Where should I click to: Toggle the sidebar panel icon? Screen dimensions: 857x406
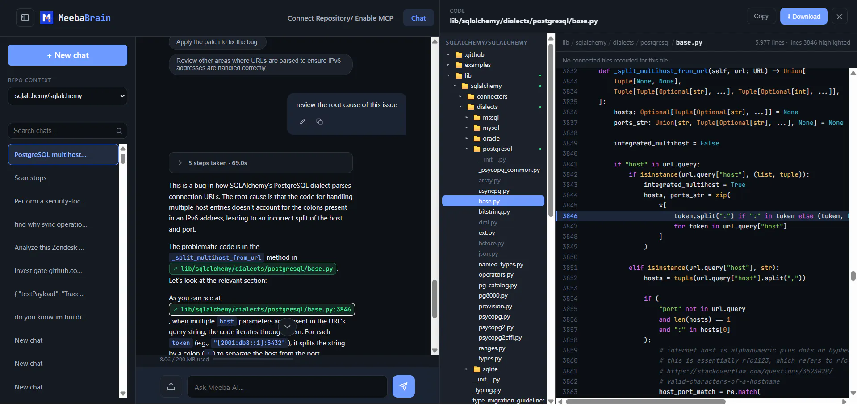pos(25,18)
